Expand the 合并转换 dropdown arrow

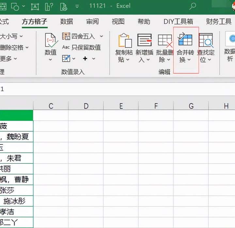click(189, 60)
